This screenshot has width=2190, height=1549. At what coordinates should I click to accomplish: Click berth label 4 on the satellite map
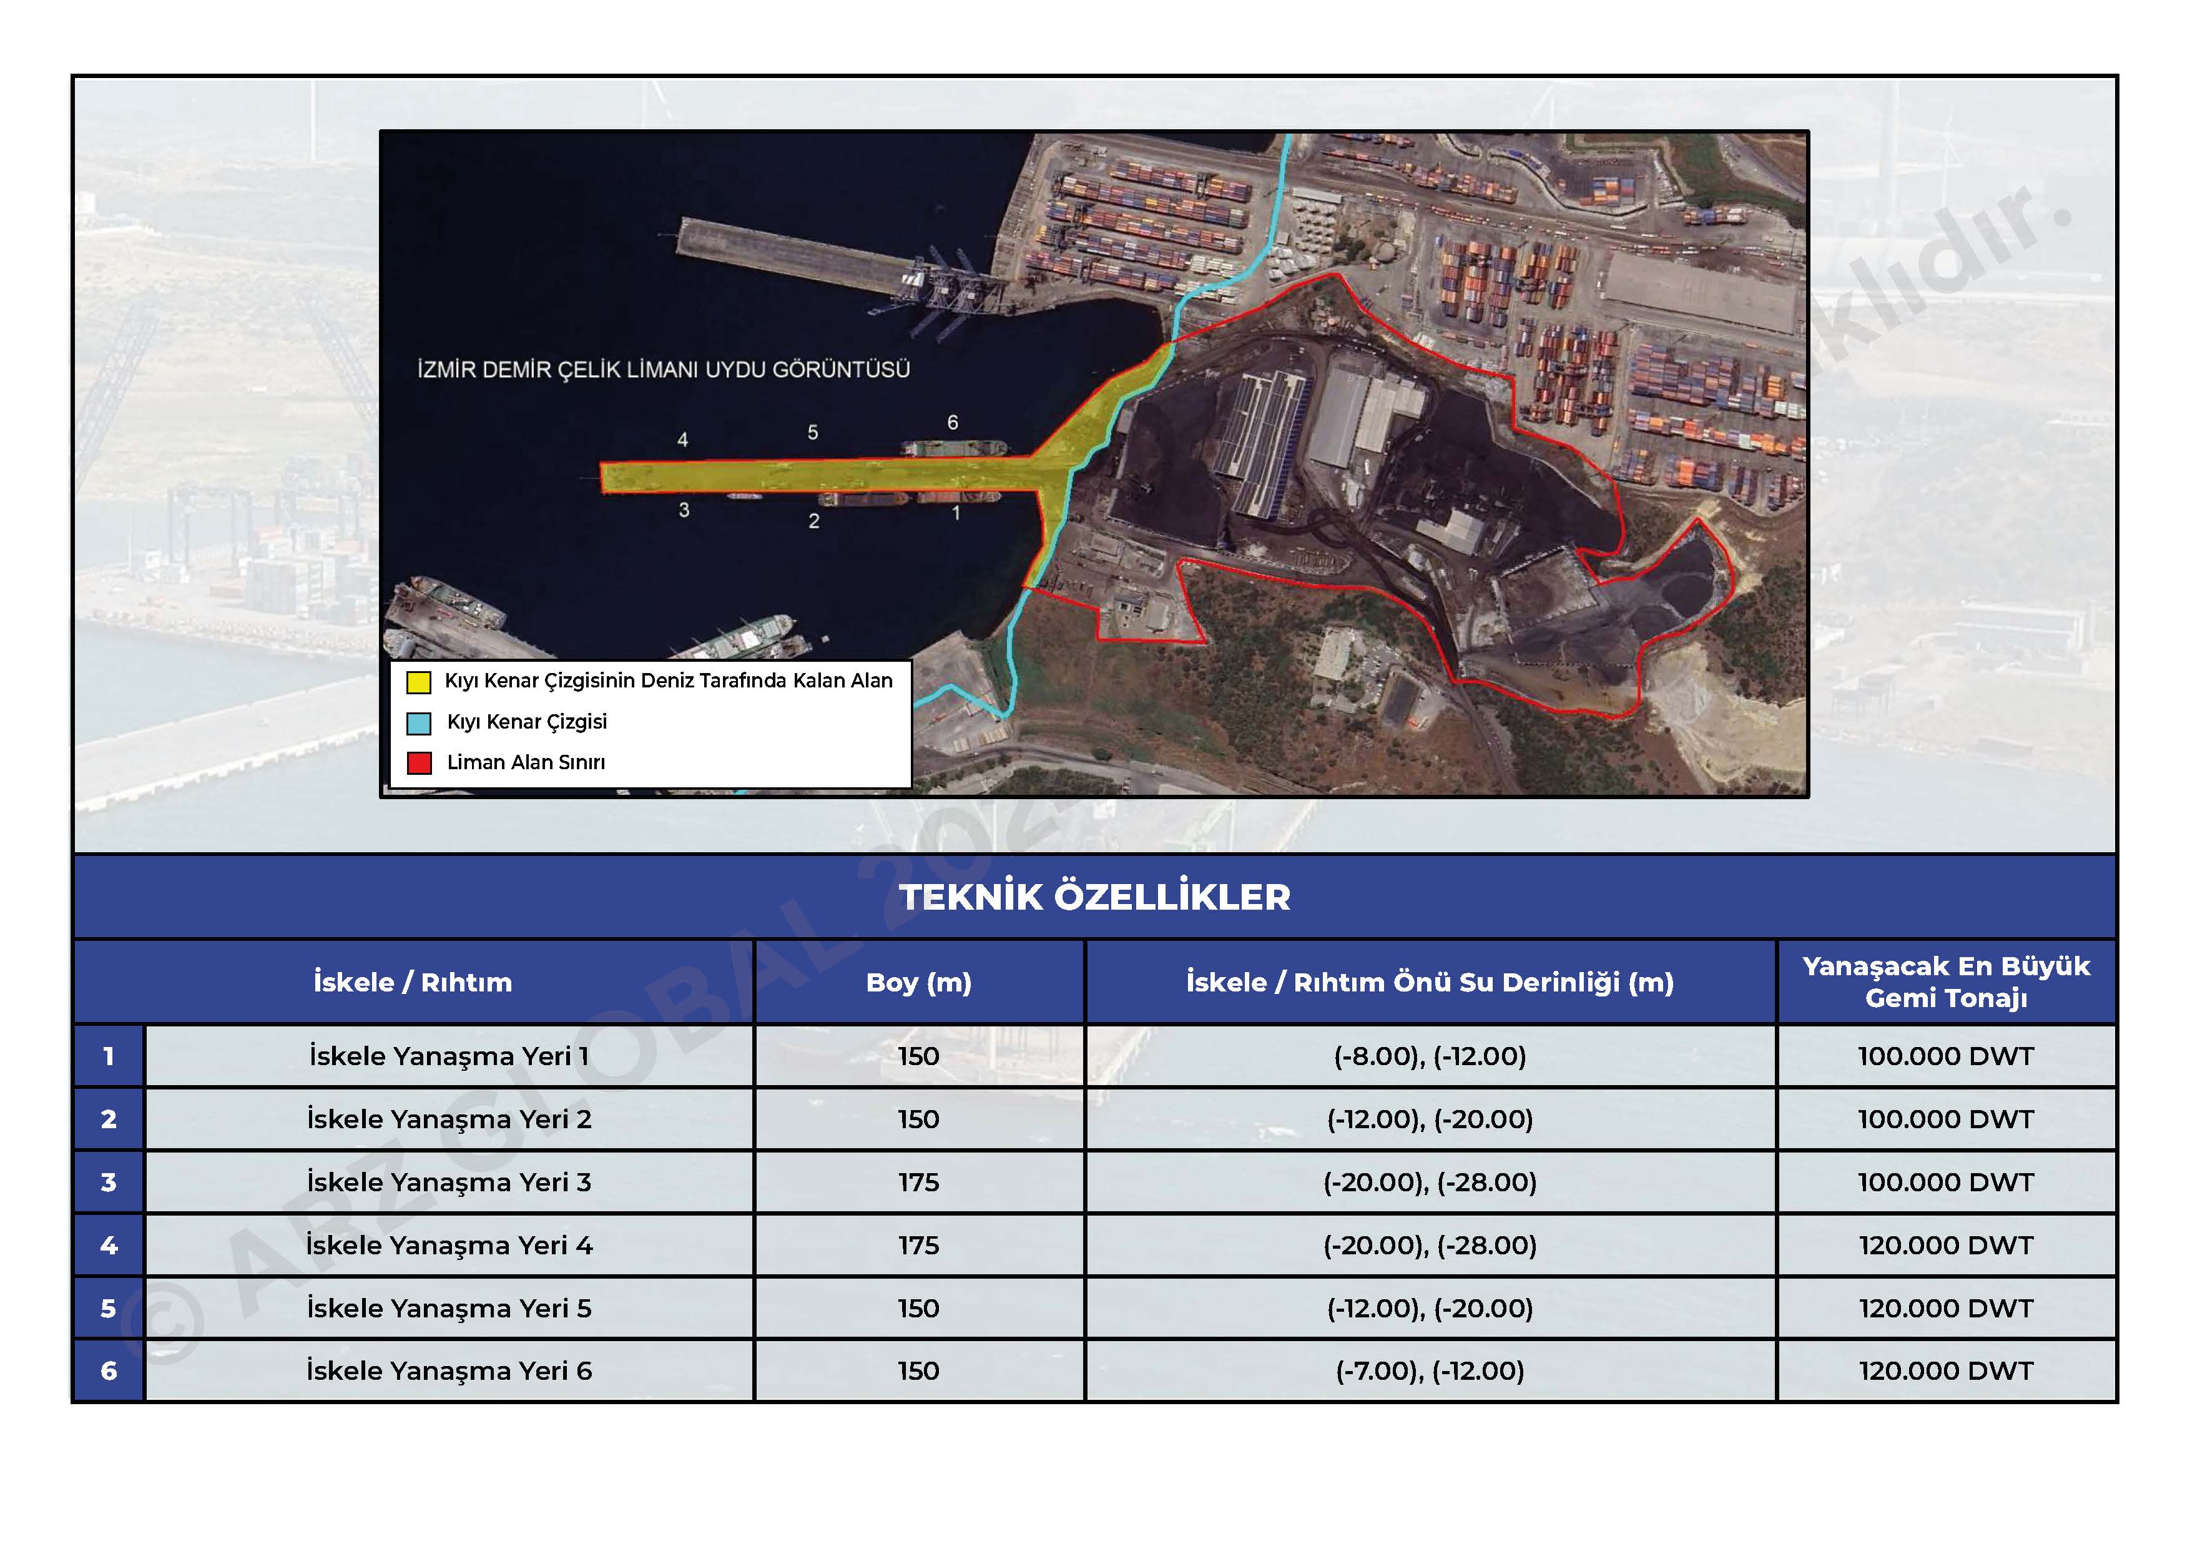[682, 441]
